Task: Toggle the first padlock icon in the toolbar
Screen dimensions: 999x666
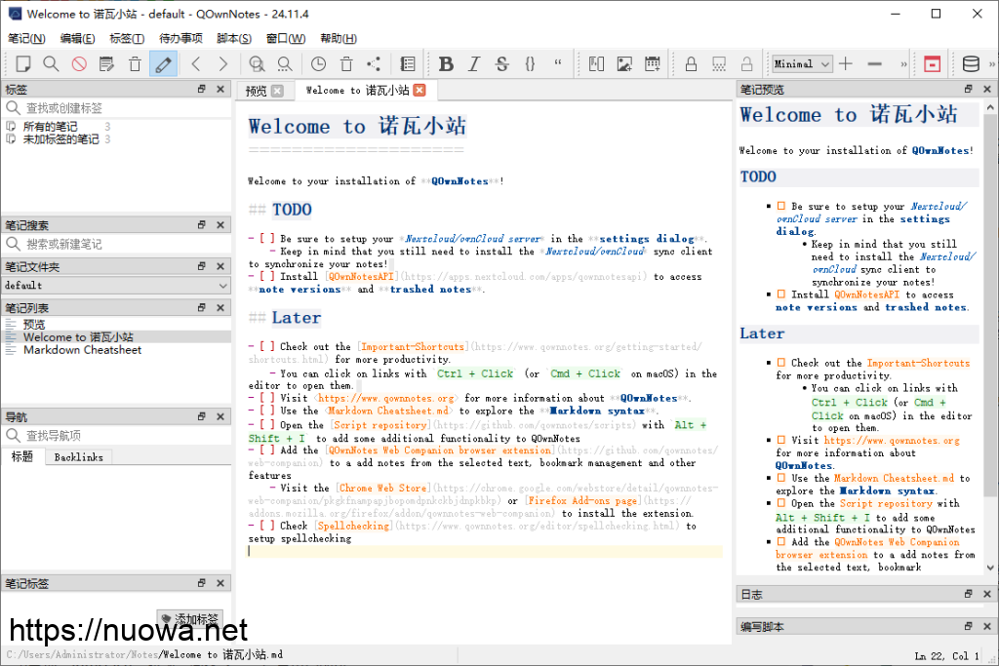Action: pos(691,64)
